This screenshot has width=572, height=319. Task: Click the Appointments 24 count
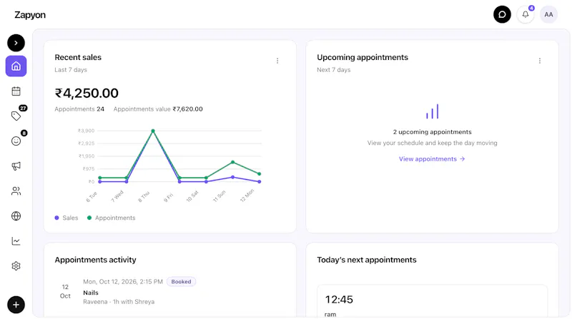pyautogui.click(x=79, y=109)
